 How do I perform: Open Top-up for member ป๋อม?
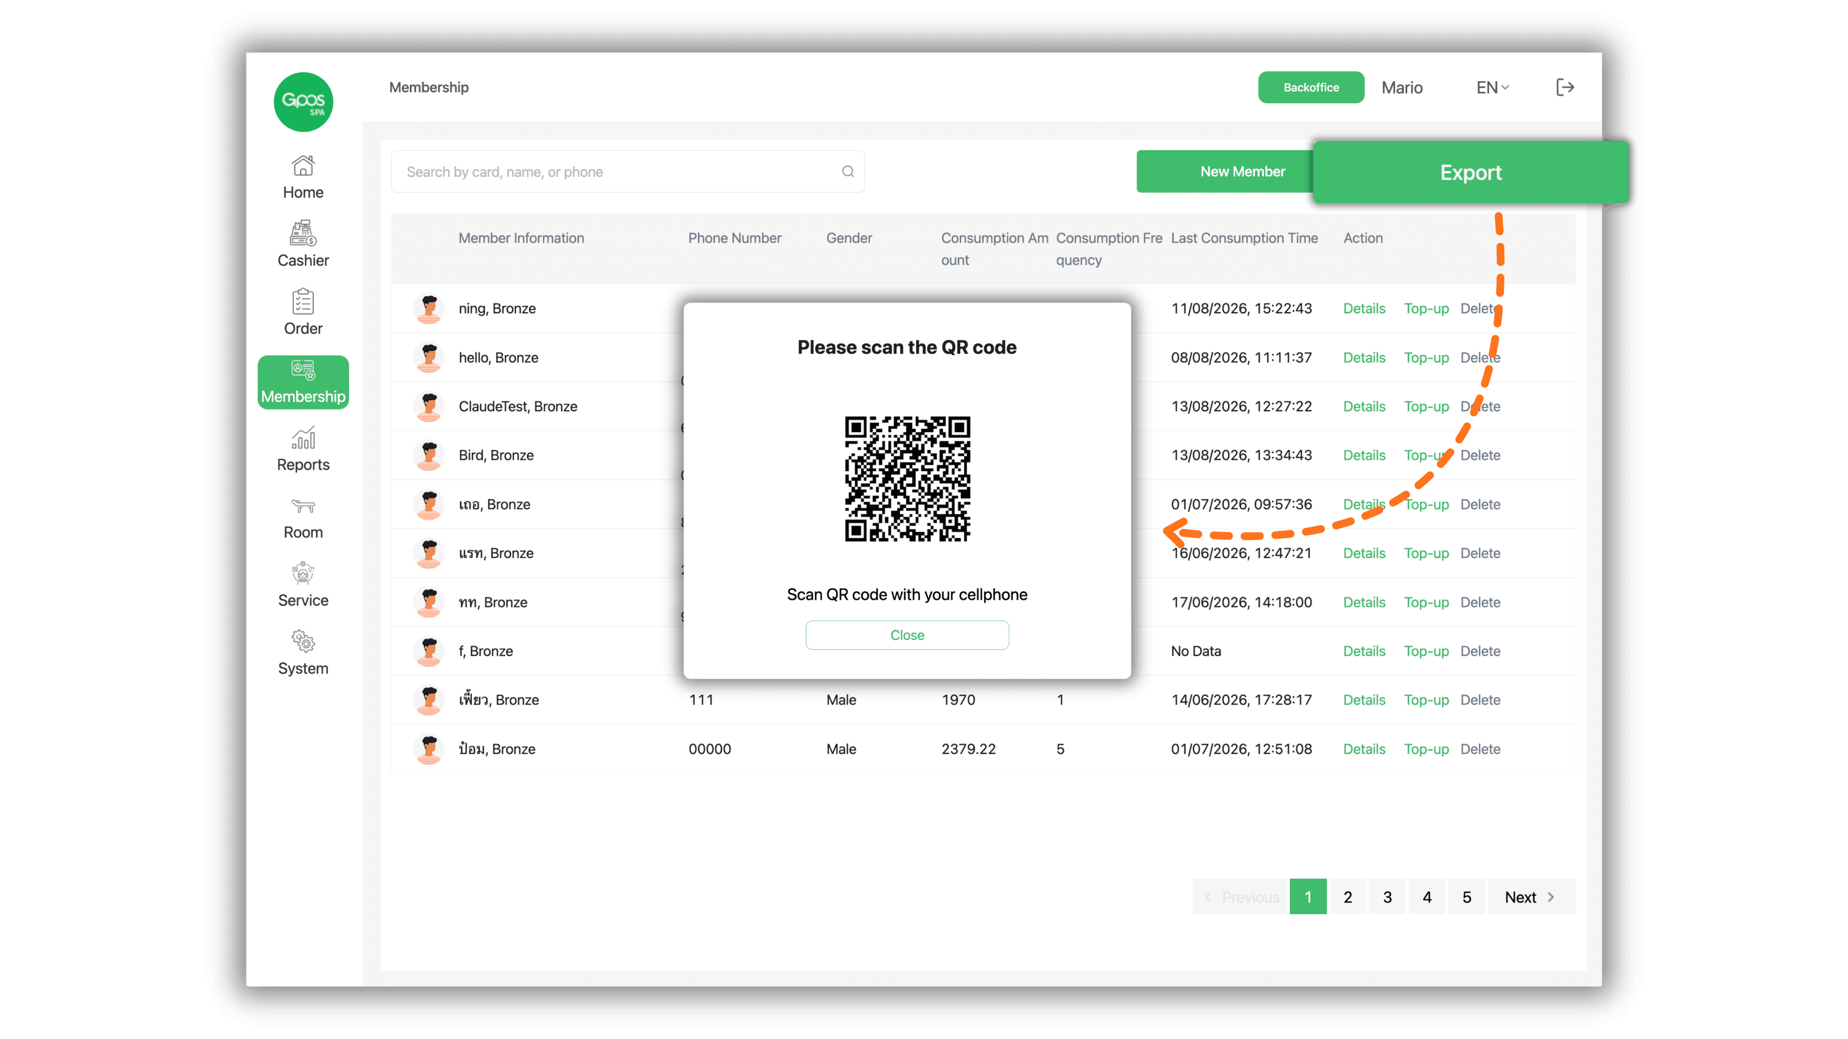point(1426,748)
